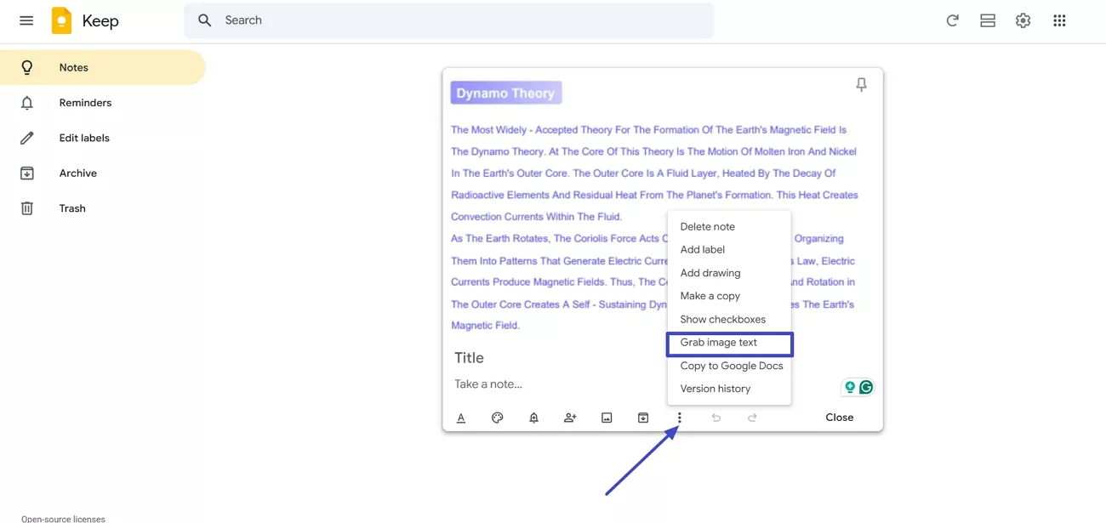Close the open note
Image resolution: width=1106 pixels, height=523 pixels.
[x=839, y=417]
